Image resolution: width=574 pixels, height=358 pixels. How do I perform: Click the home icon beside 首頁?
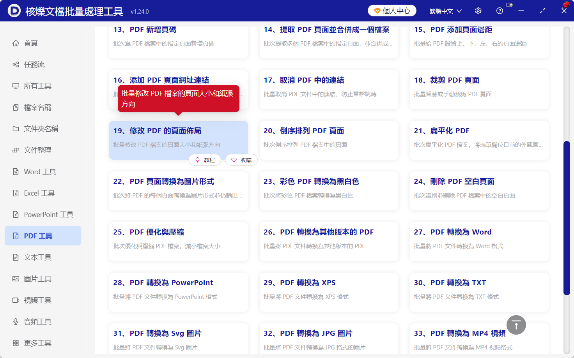tap(16, 43)
